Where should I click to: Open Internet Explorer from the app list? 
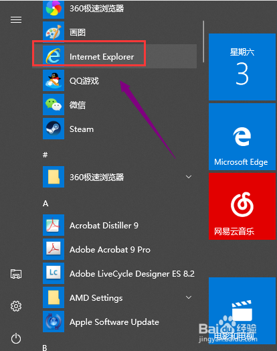[114, 56]
